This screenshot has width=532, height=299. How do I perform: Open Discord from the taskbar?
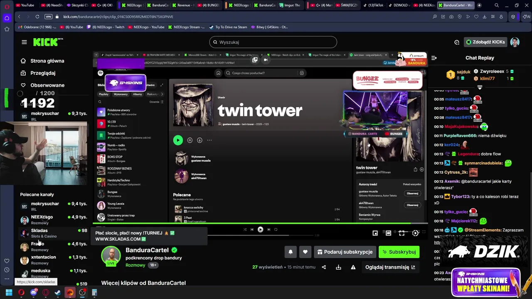click(34, 292)
